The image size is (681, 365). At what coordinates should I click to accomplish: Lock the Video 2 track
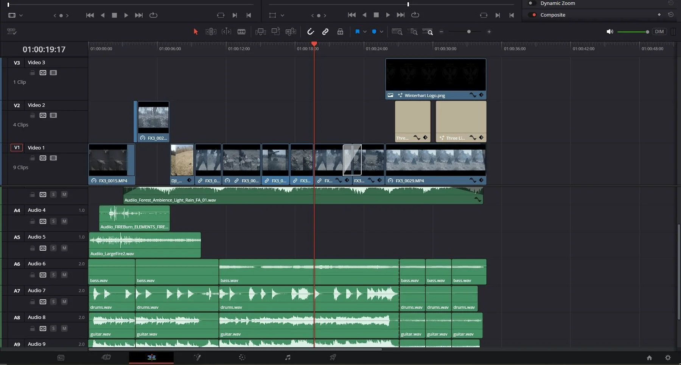coord(33,116)
